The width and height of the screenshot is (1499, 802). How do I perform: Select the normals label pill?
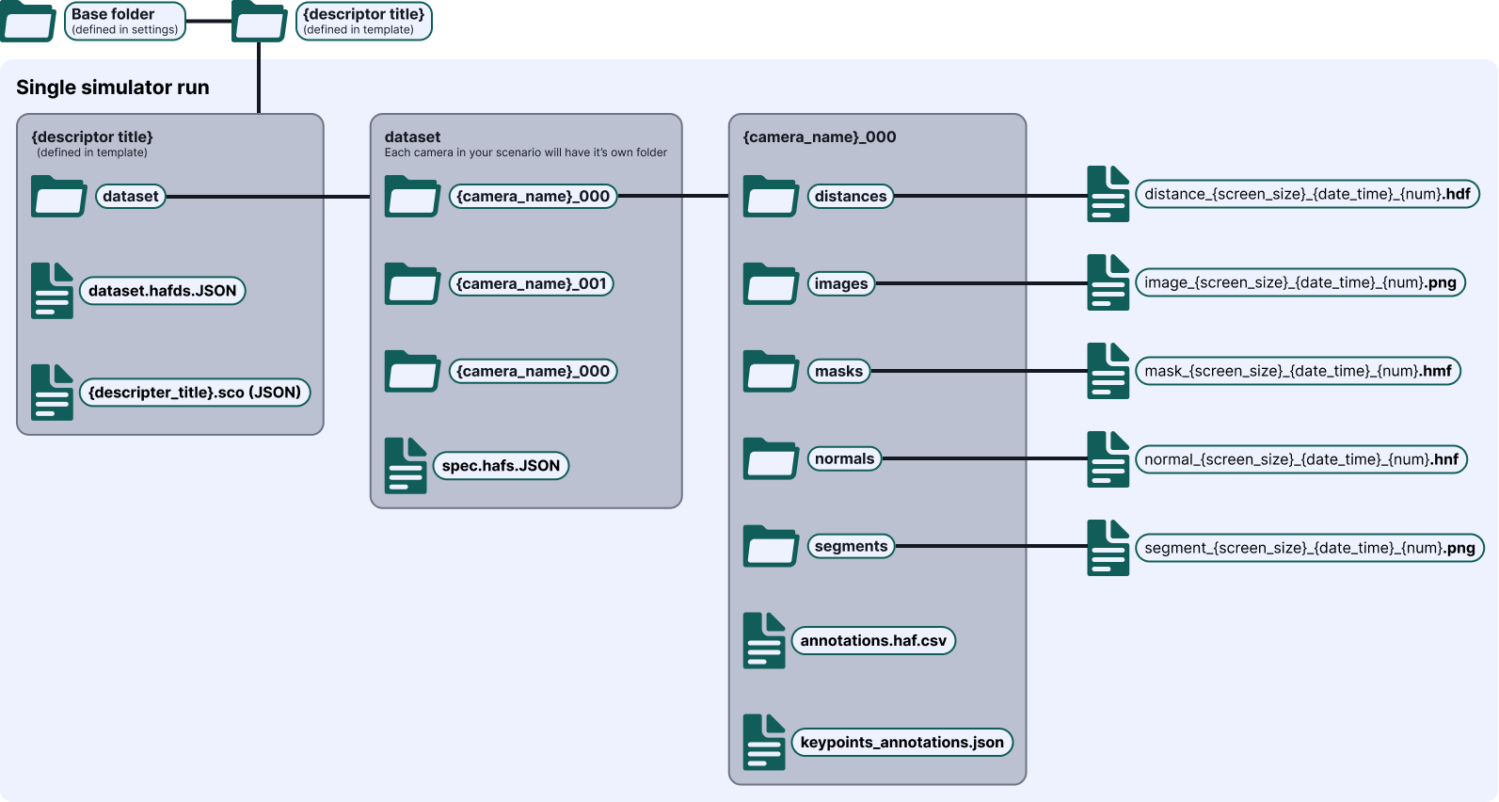[x=845, y=458]
